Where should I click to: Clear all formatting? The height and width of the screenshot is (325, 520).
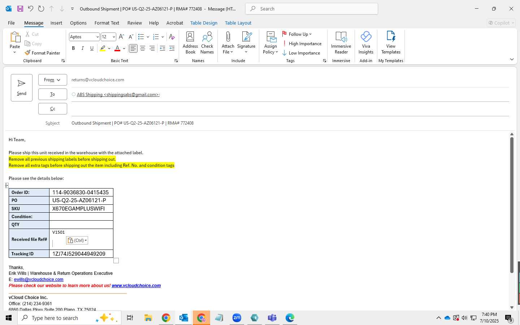pos(172,37)
